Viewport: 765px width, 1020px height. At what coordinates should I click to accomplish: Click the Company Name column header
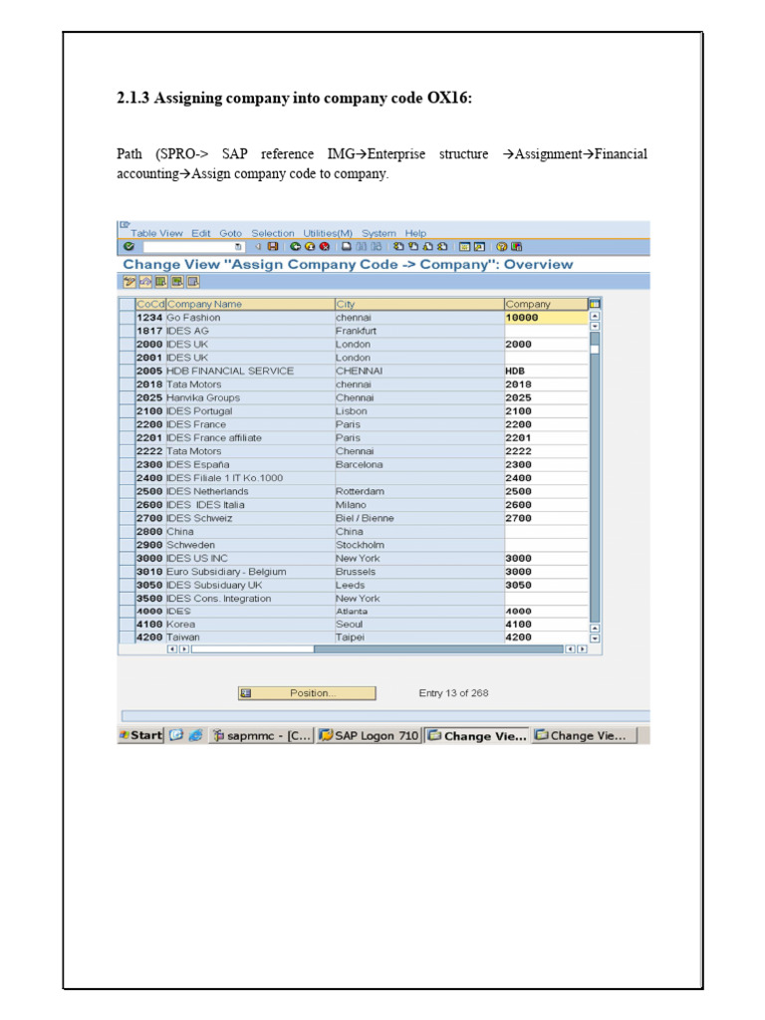250,304
